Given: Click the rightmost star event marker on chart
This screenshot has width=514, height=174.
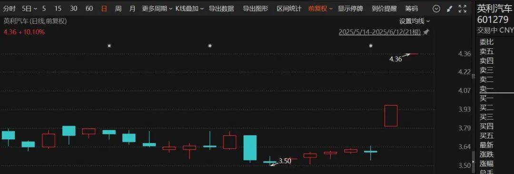Looking at the screenshot, I should [x=370, y=46].
